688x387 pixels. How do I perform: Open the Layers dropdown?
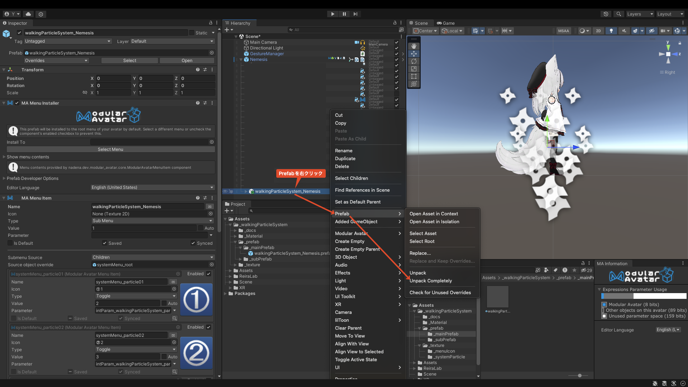click(x=640, y=14)
